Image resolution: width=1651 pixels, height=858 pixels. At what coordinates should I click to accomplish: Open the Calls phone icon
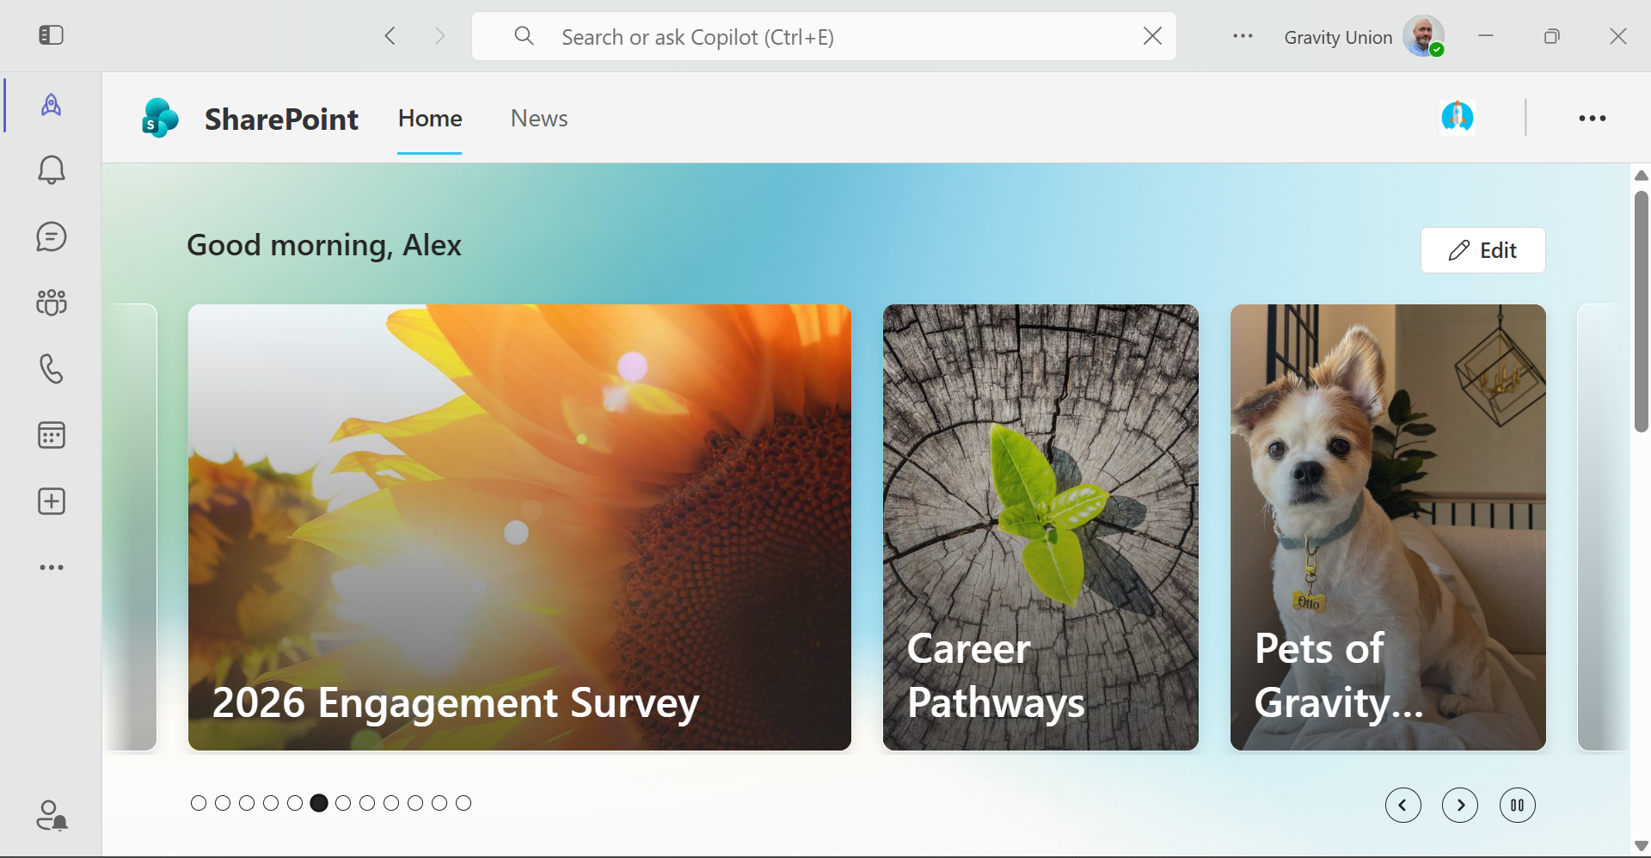[x=52, y=369]
